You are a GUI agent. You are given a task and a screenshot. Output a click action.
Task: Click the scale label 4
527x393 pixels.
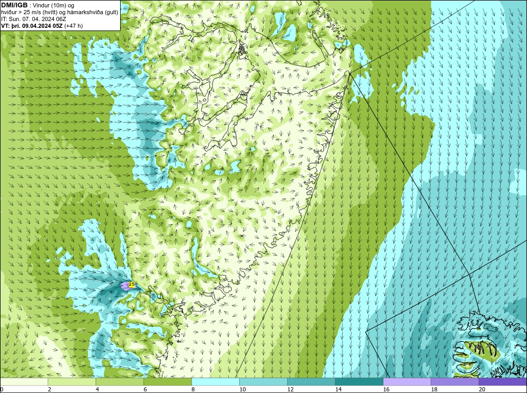click(97, 389)
